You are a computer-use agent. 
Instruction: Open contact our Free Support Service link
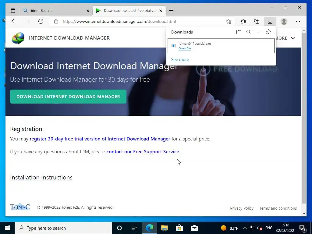pos(143,152)
